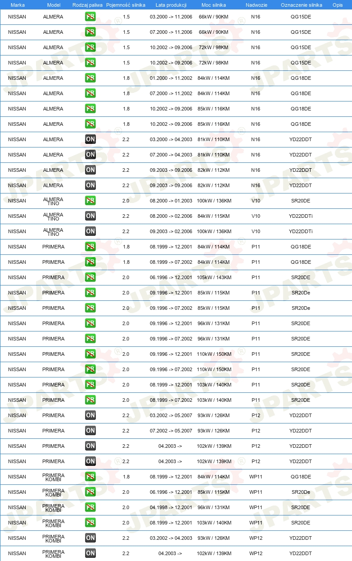Select the power cell 105kW / 143KM

coord(214,277)
